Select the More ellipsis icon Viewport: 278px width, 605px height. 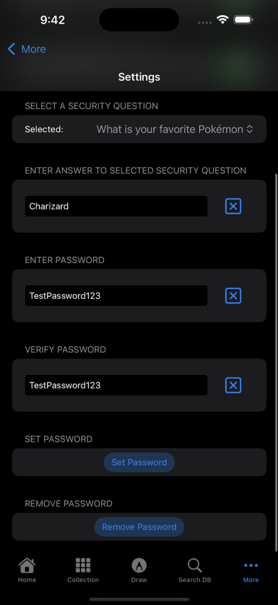(251, 565)
